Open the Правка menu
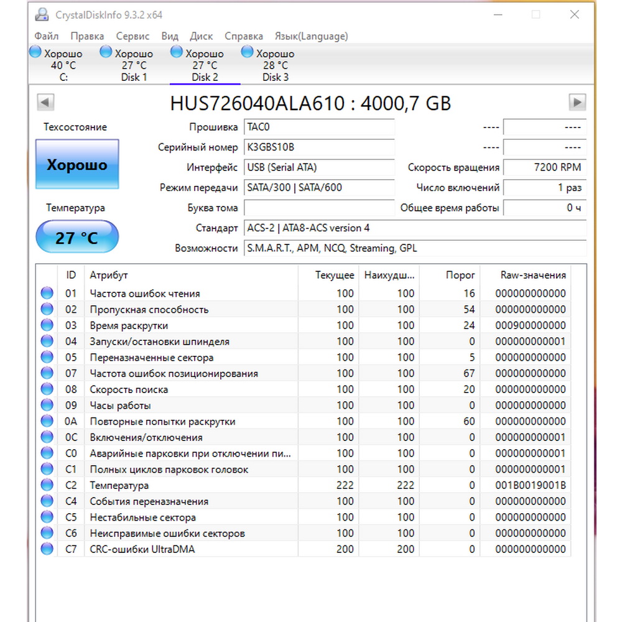The width and height of the screenshot is (622, 622). (x=87, y=36)
